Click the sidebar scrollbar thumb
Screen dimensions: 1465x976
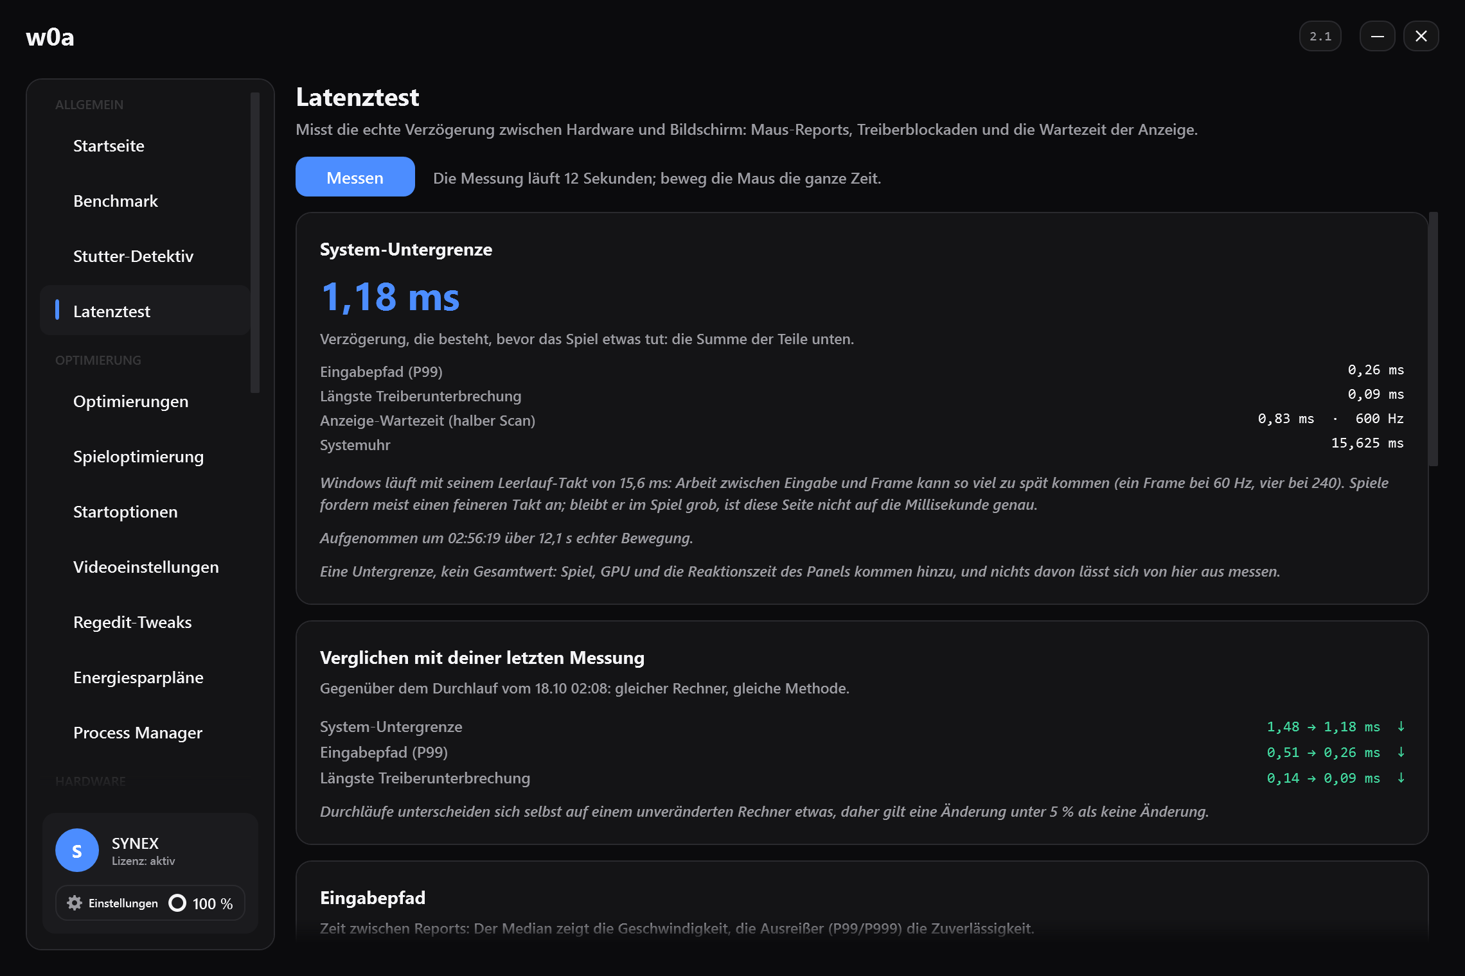click(255, 243)
